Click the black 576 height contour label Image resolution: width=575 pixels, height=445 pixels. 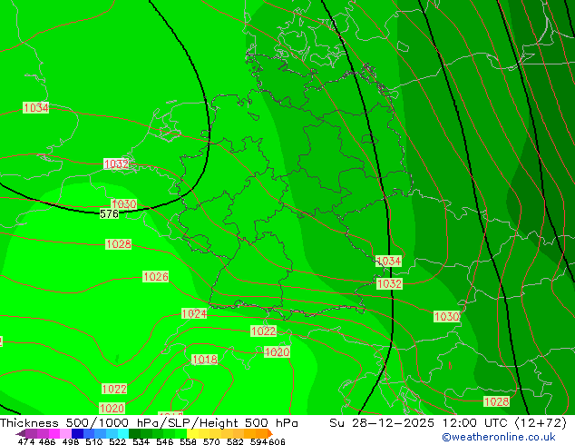pyautogui.click(x=109, y=213)
